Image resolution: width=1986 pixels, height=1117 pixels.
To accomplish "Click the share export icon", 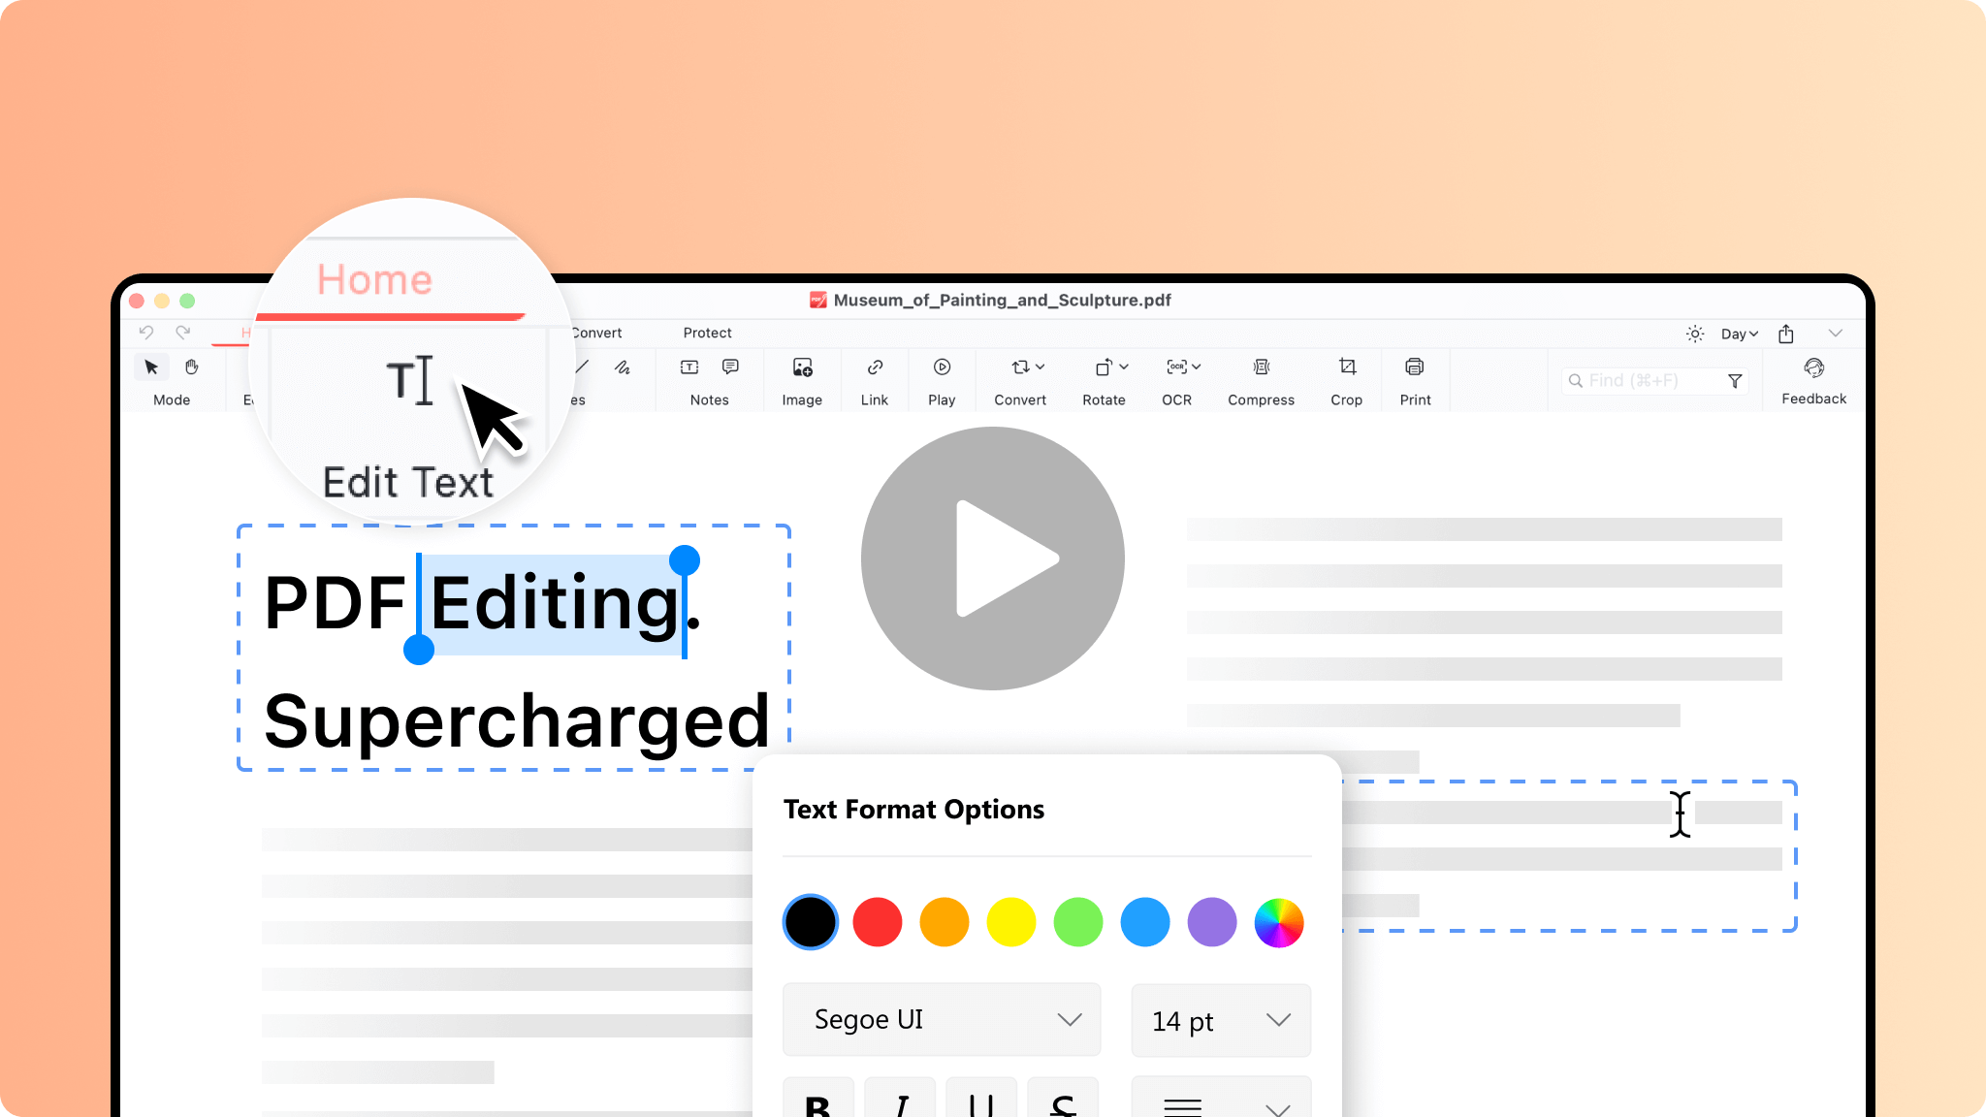I will [1785, 334].
